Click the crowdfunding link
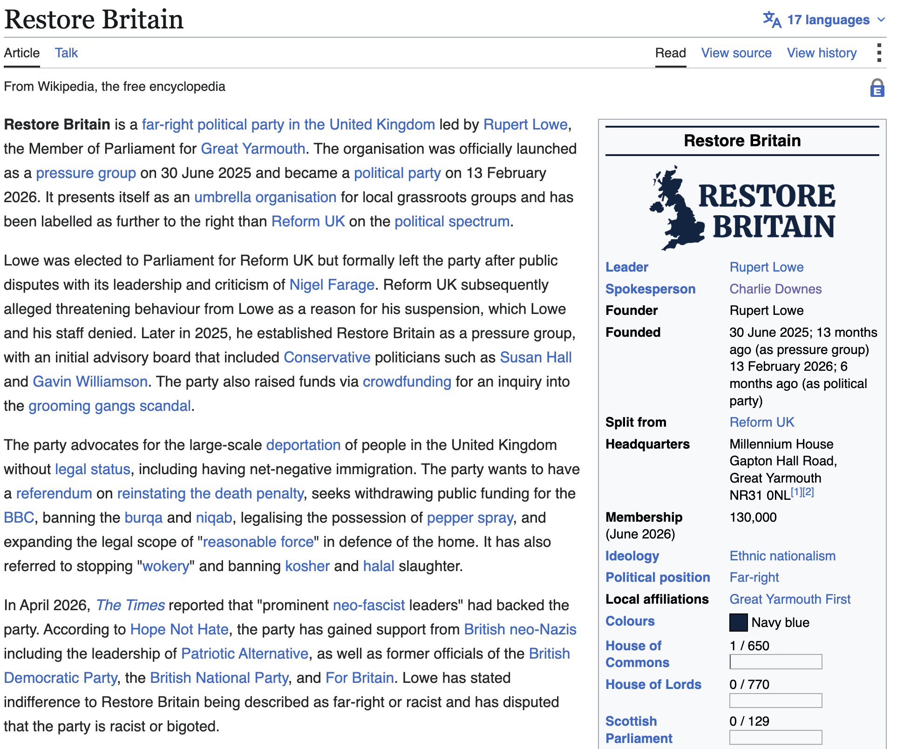The image size is (897, 749). pyautogui.click(x=407, y=381)
